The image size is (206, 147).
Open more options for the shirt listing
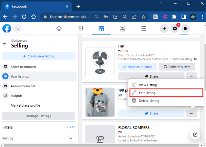tap(192, 113)
